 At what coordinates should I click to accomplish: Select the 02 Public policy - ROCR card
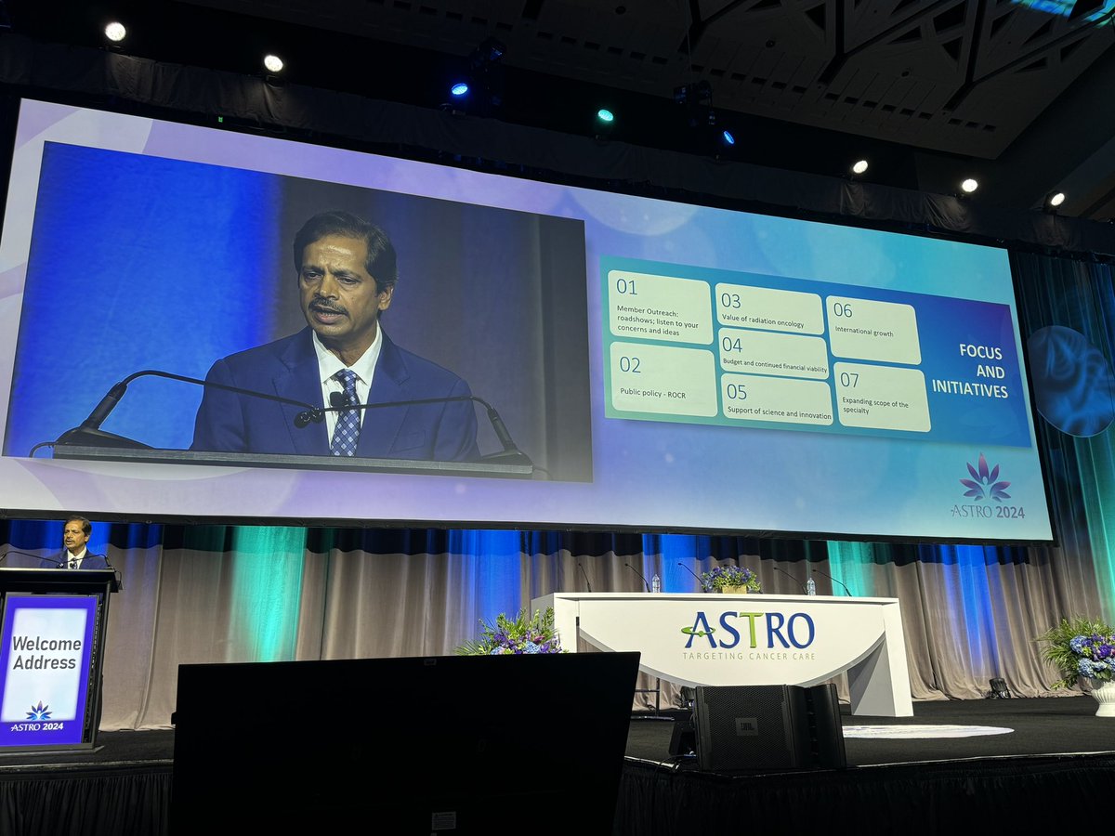(663, 379)
